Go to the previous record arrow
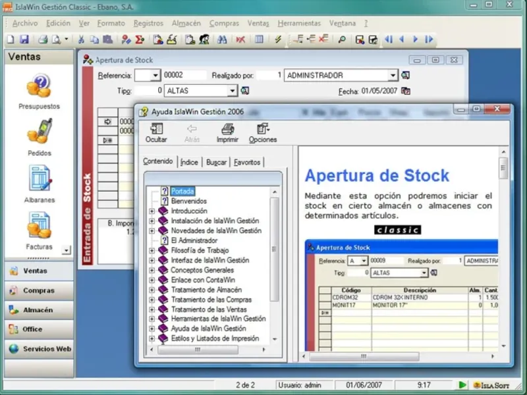 (x=402, y=39)
